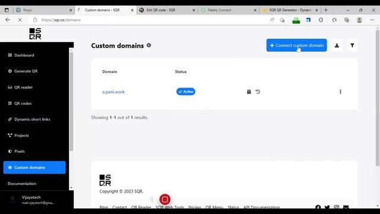Click the footer SQR logo
380x214 pixels.
pyautogui.click(x=105, y=180)
